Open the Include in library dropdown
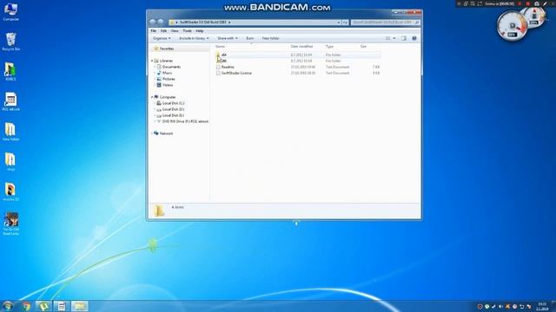This screenshot has width=556, height=312. tap(194, 38)
